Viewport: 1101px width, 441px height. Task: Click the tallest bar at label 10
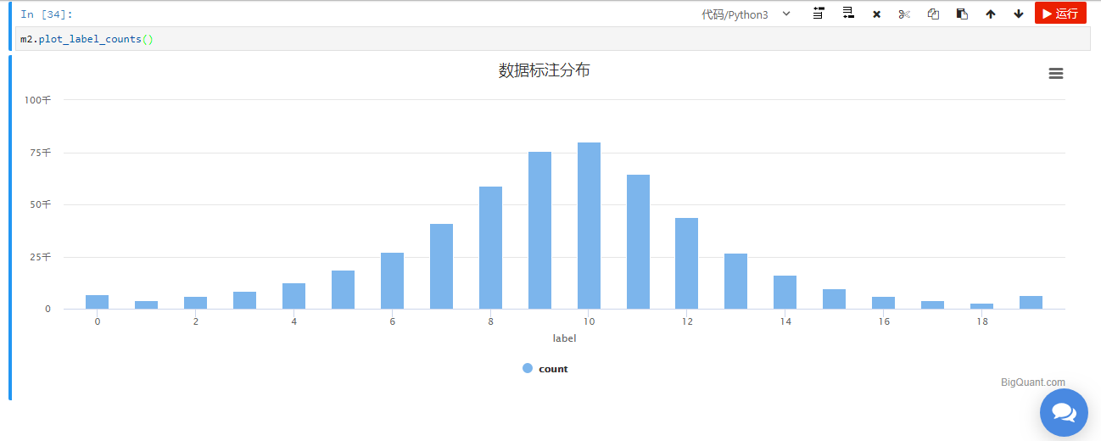(589, 226)
